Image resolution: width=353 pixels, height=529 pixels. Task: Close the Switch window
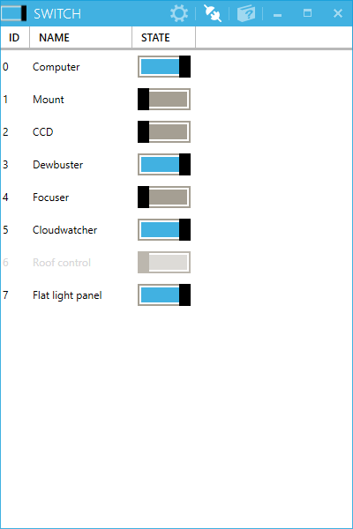pos(338,13)
